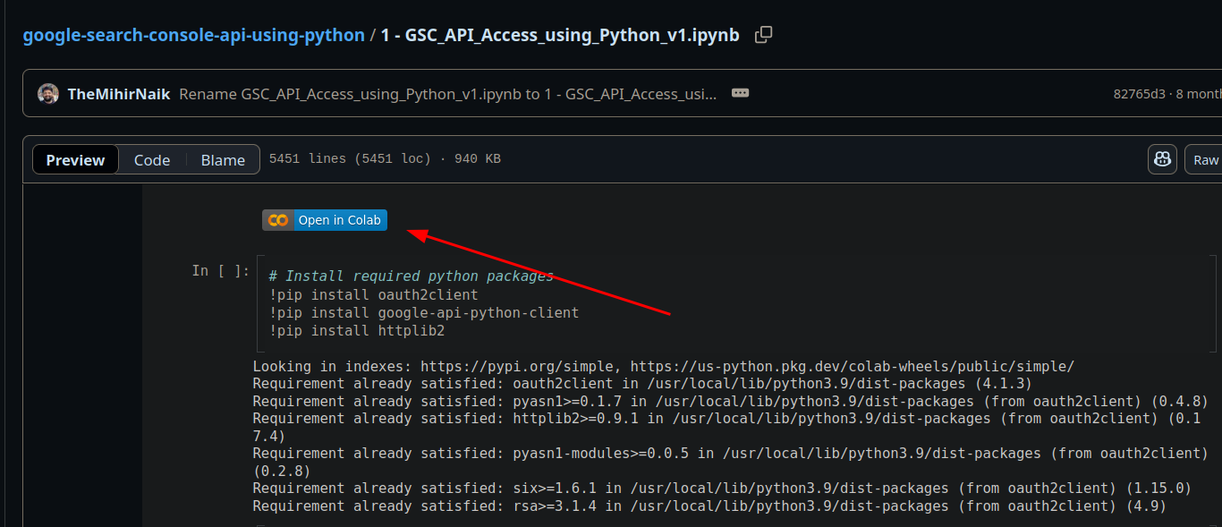Image resolution: width=1222 pixels, height=527 pixels.
Task: Click the pyasn1-modules>=0.0.5 requirement line
Action: (x=731, y=462)
